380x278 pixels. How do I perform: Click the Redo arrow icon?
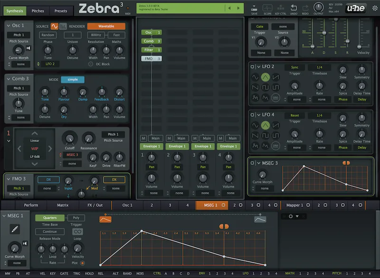(304, 7)
